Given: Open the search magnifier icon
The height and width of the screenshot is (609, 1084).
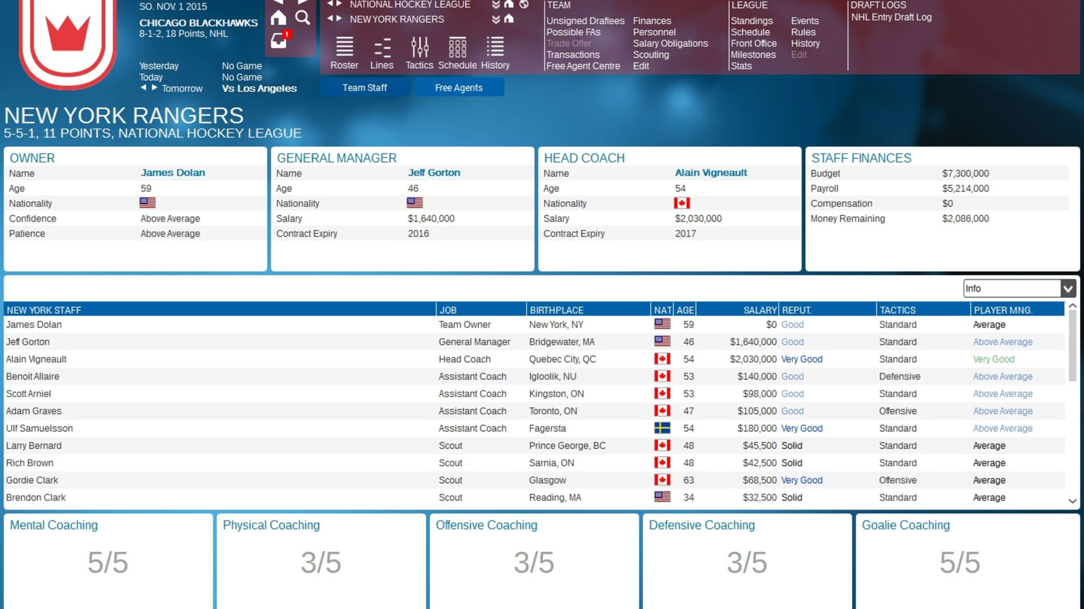Looking at the screenshot, I should tap(303, 17).
